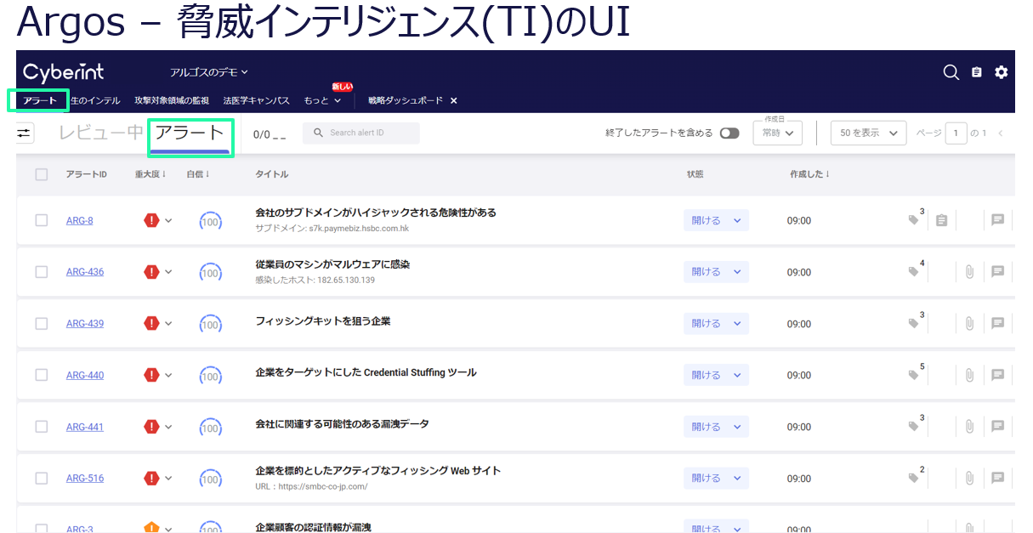Open the アルゴスのデモ environment dropdown
Image resolution: width=1033 pixels, height=533 pixels.
(x=209, y=72)
